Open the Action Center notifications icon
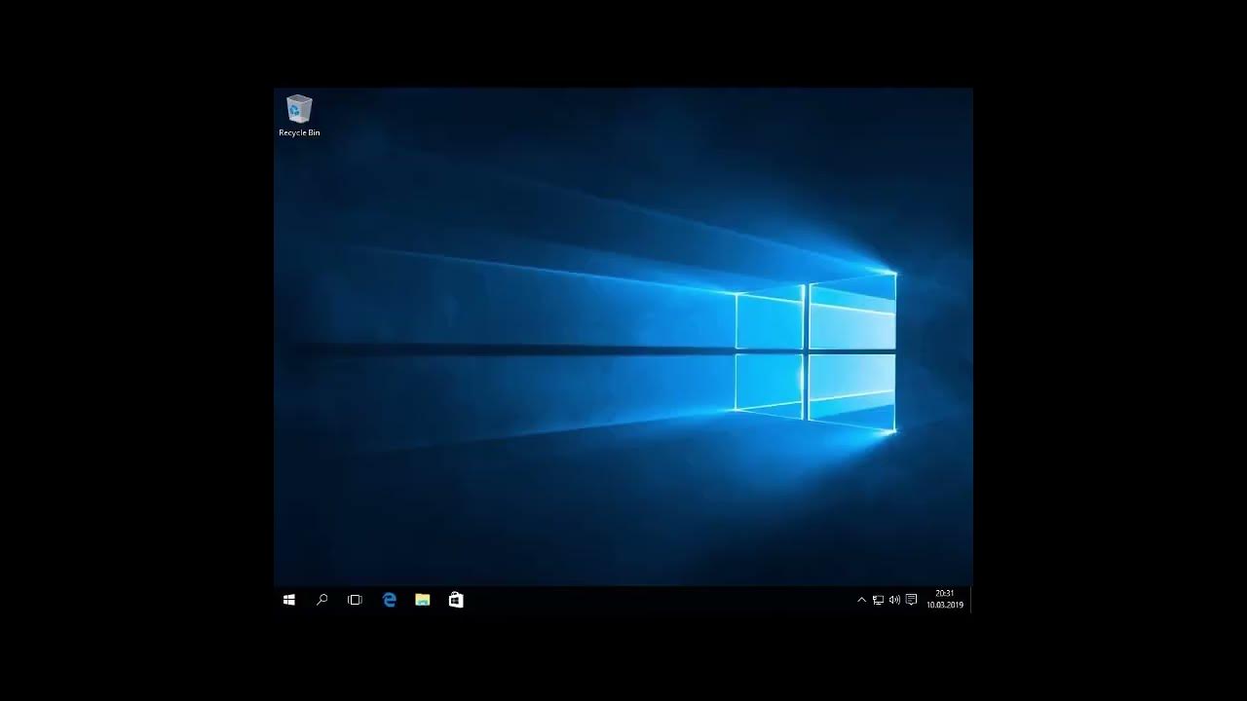 point(911,601)
